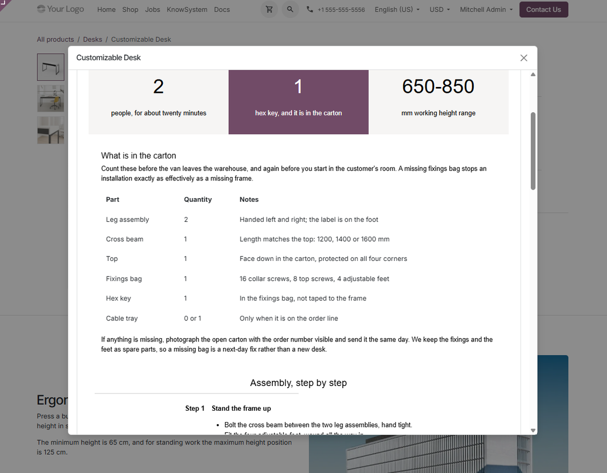Open the shopping cart icon
This screenshot has width=607, height=473.
tap(269, 9)
